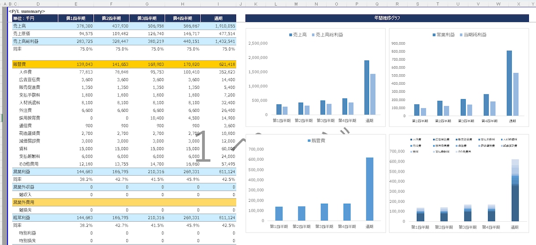Select the 特別利益 row label

[x=28, y=233]
